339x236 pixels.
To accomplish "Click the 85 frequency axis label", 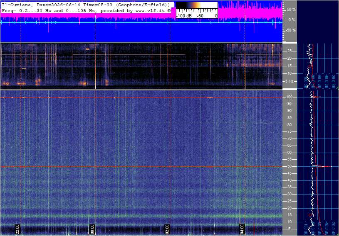I will pos(289,118).
